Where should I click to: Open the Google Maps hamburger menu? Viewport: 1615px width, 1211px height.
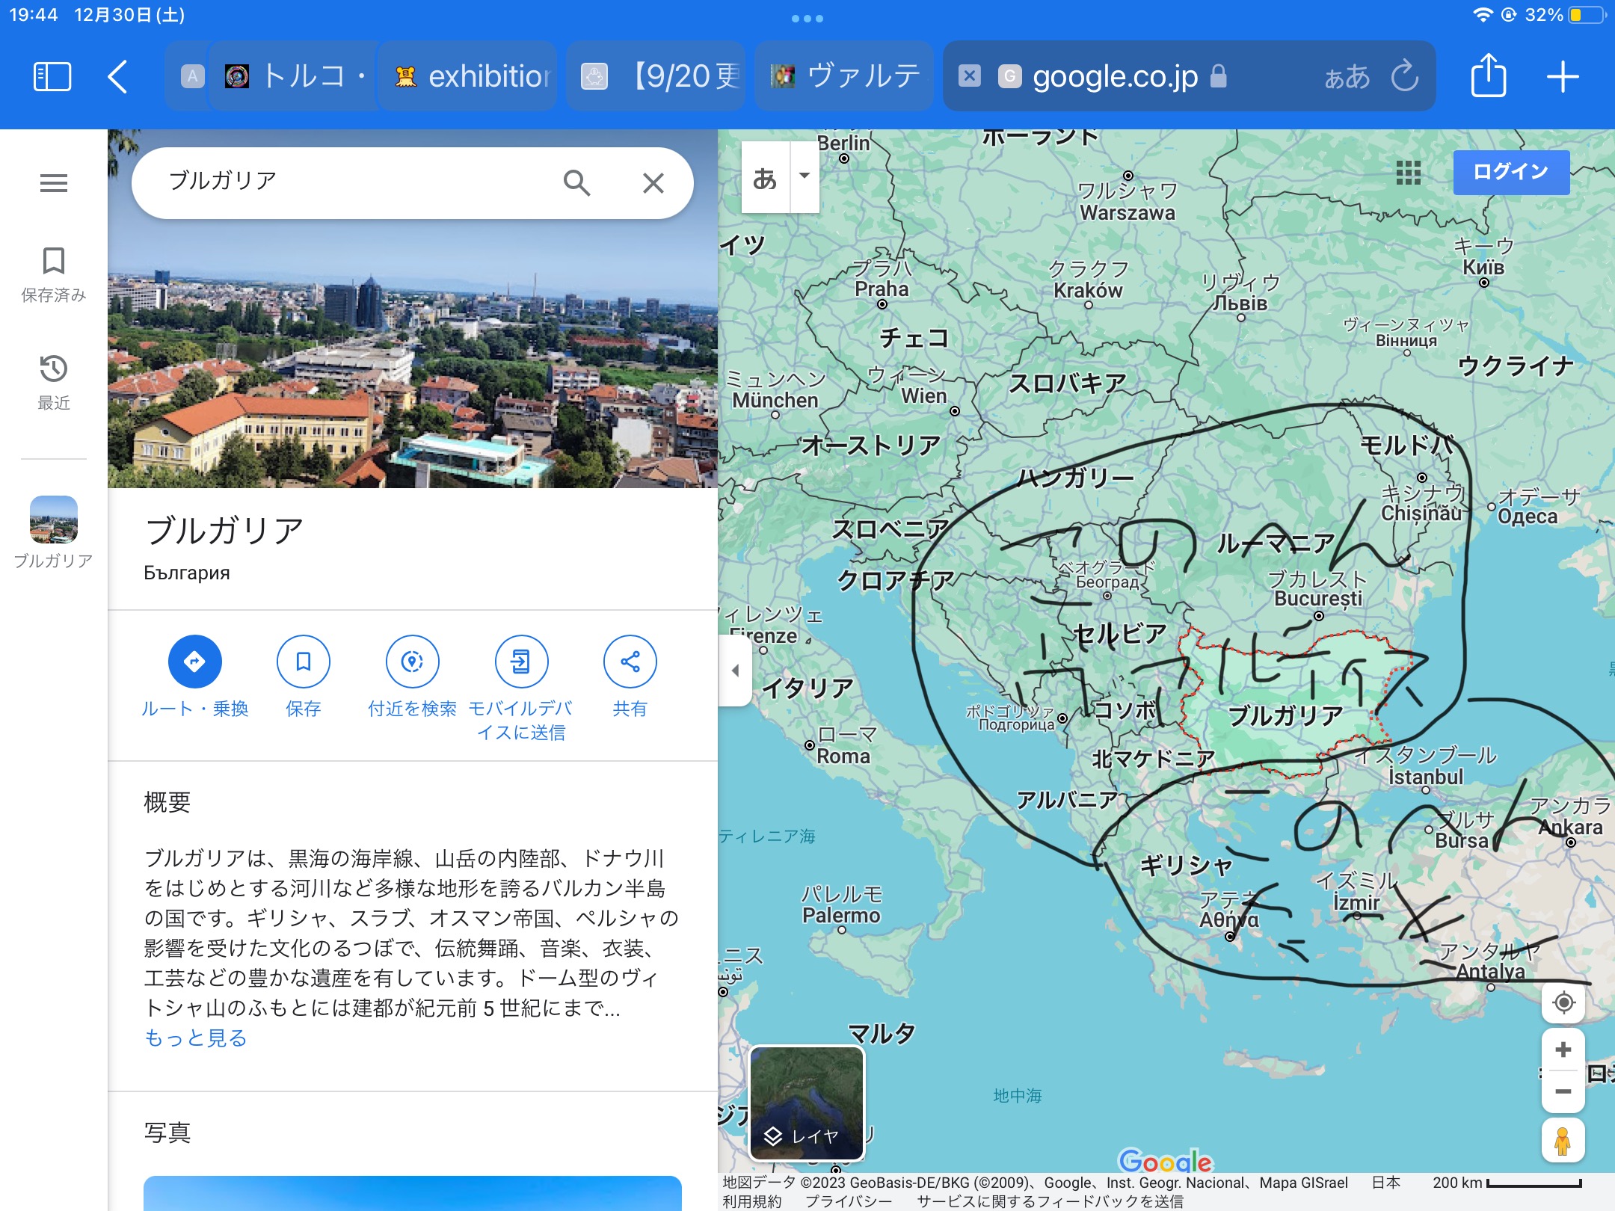coord(54,182)
